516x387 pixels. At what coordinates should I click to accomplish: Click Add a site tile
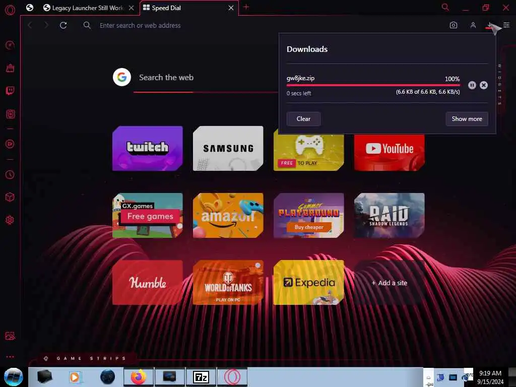click(x=390, y=283)
